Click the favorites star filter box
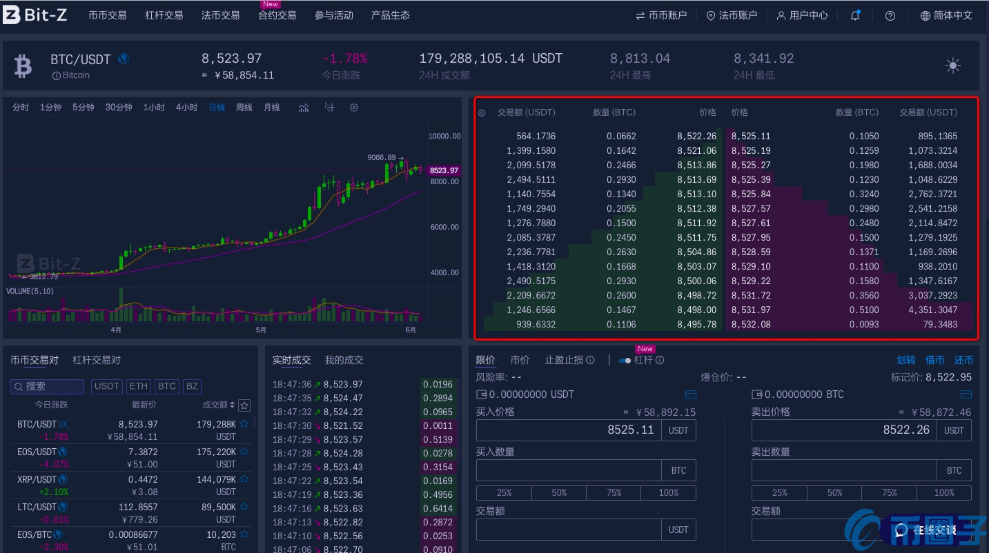 click(244, 405)
